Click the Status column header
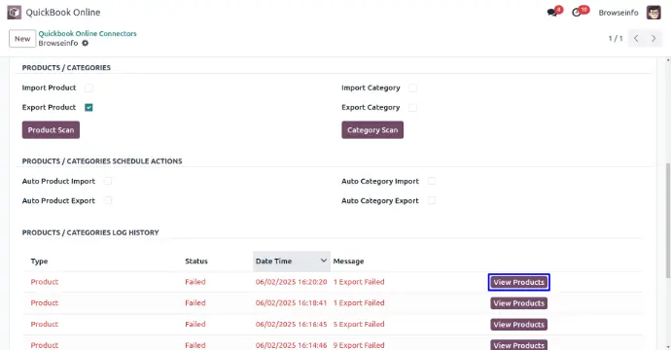671x350 pixels. [x=196, y=261]
